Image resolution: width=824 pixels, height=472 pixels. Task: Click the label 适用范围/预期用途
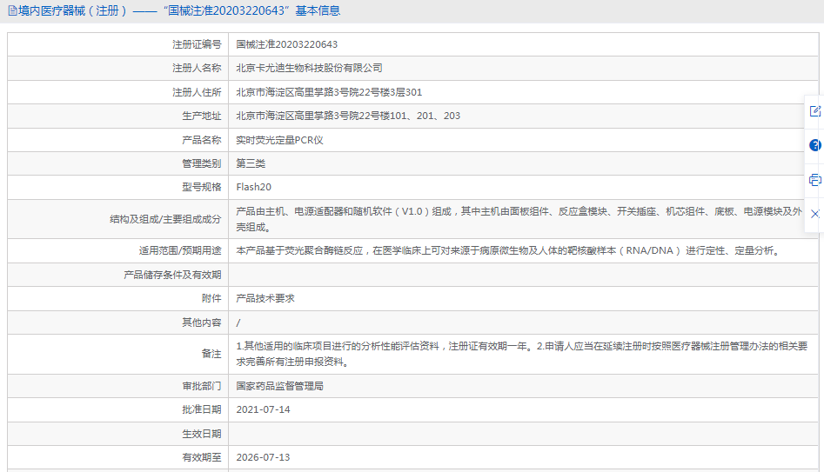click(180, 251)
